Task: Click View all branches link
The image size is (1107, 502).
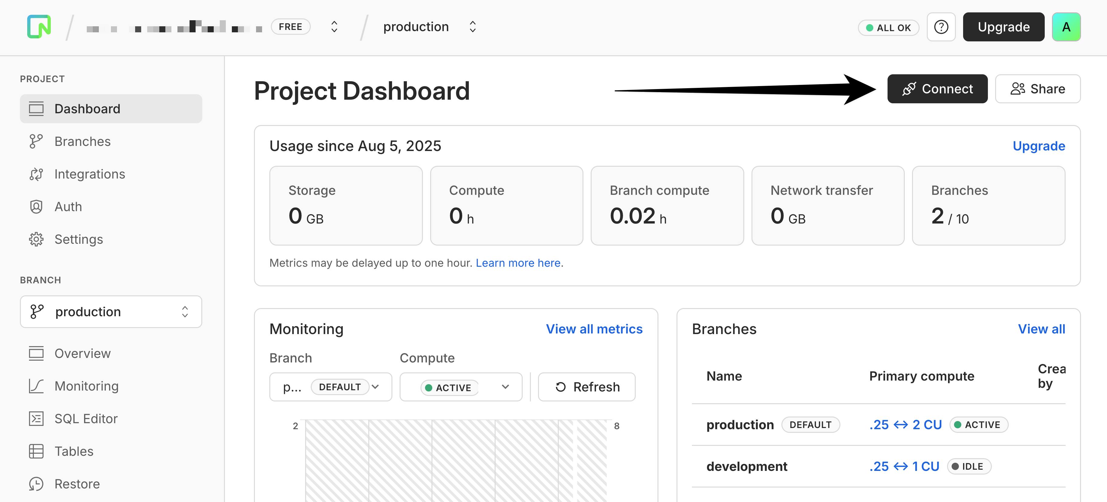Action: pyautogui.click(x=1041, y=329)
